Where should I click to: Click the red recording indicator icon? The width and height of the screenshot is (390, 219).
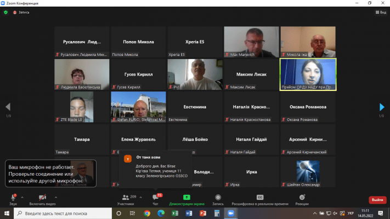[15, 12]
